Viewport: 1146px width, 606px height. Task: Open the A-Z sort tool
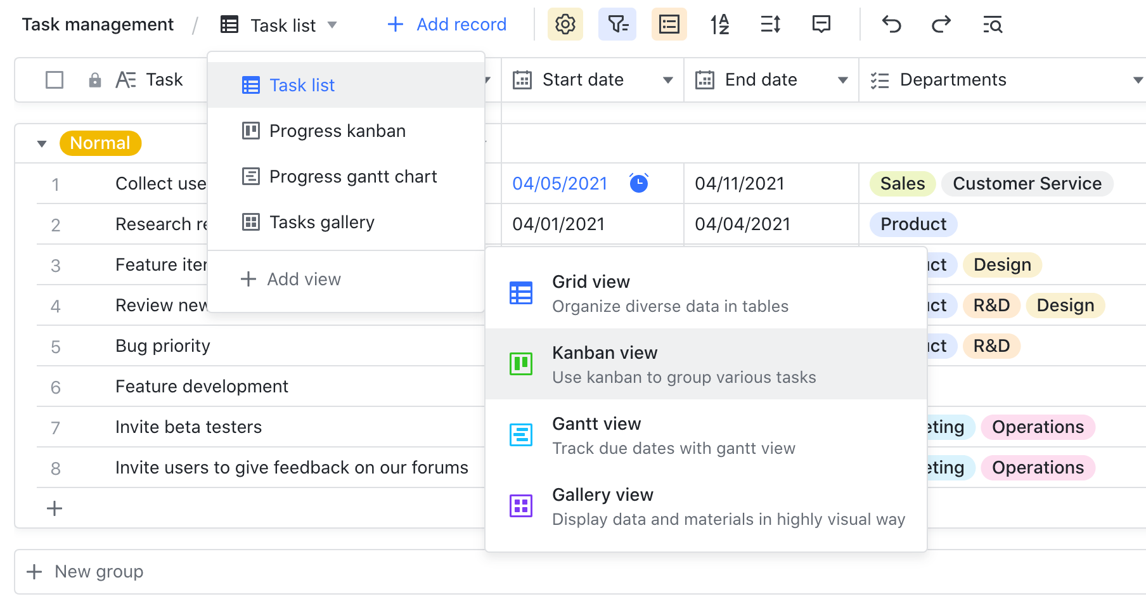tap(719, 25)
